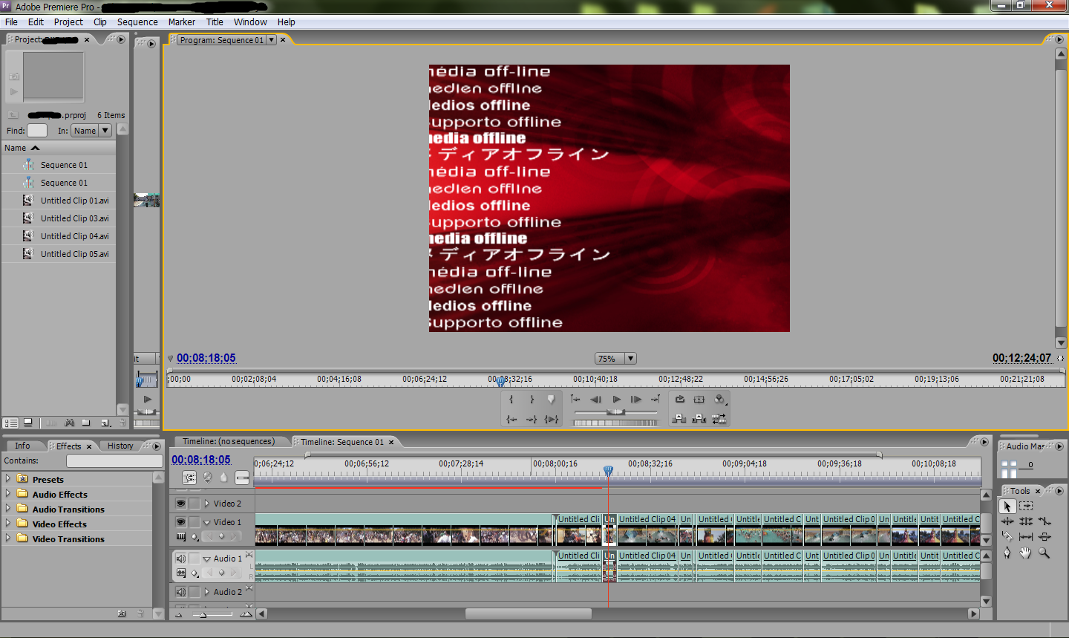Click the Lift button
Image resolution: width=1069 pixels, height=638 pixels.
point(679,420)
